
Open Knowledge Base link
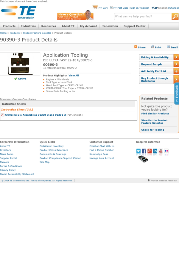99,154
